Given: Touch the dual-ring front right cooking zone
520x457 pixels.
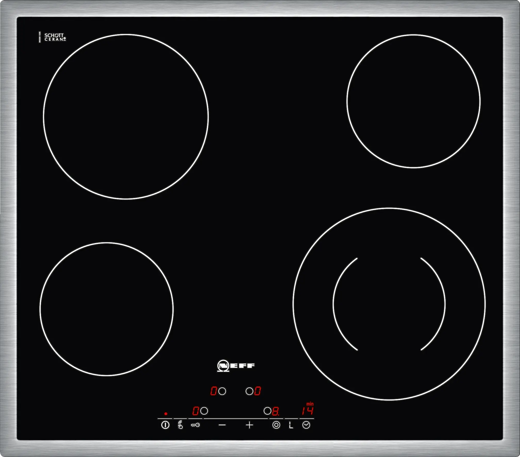Looking at the screenshot, I should [389, 304].
